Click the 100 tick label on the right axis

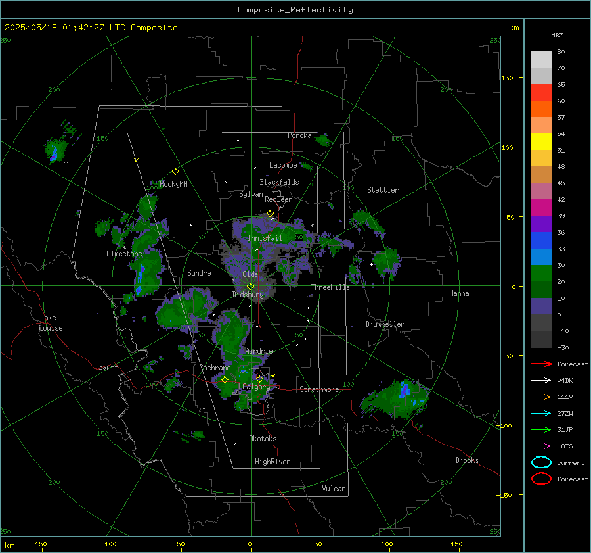pos(507,147)
